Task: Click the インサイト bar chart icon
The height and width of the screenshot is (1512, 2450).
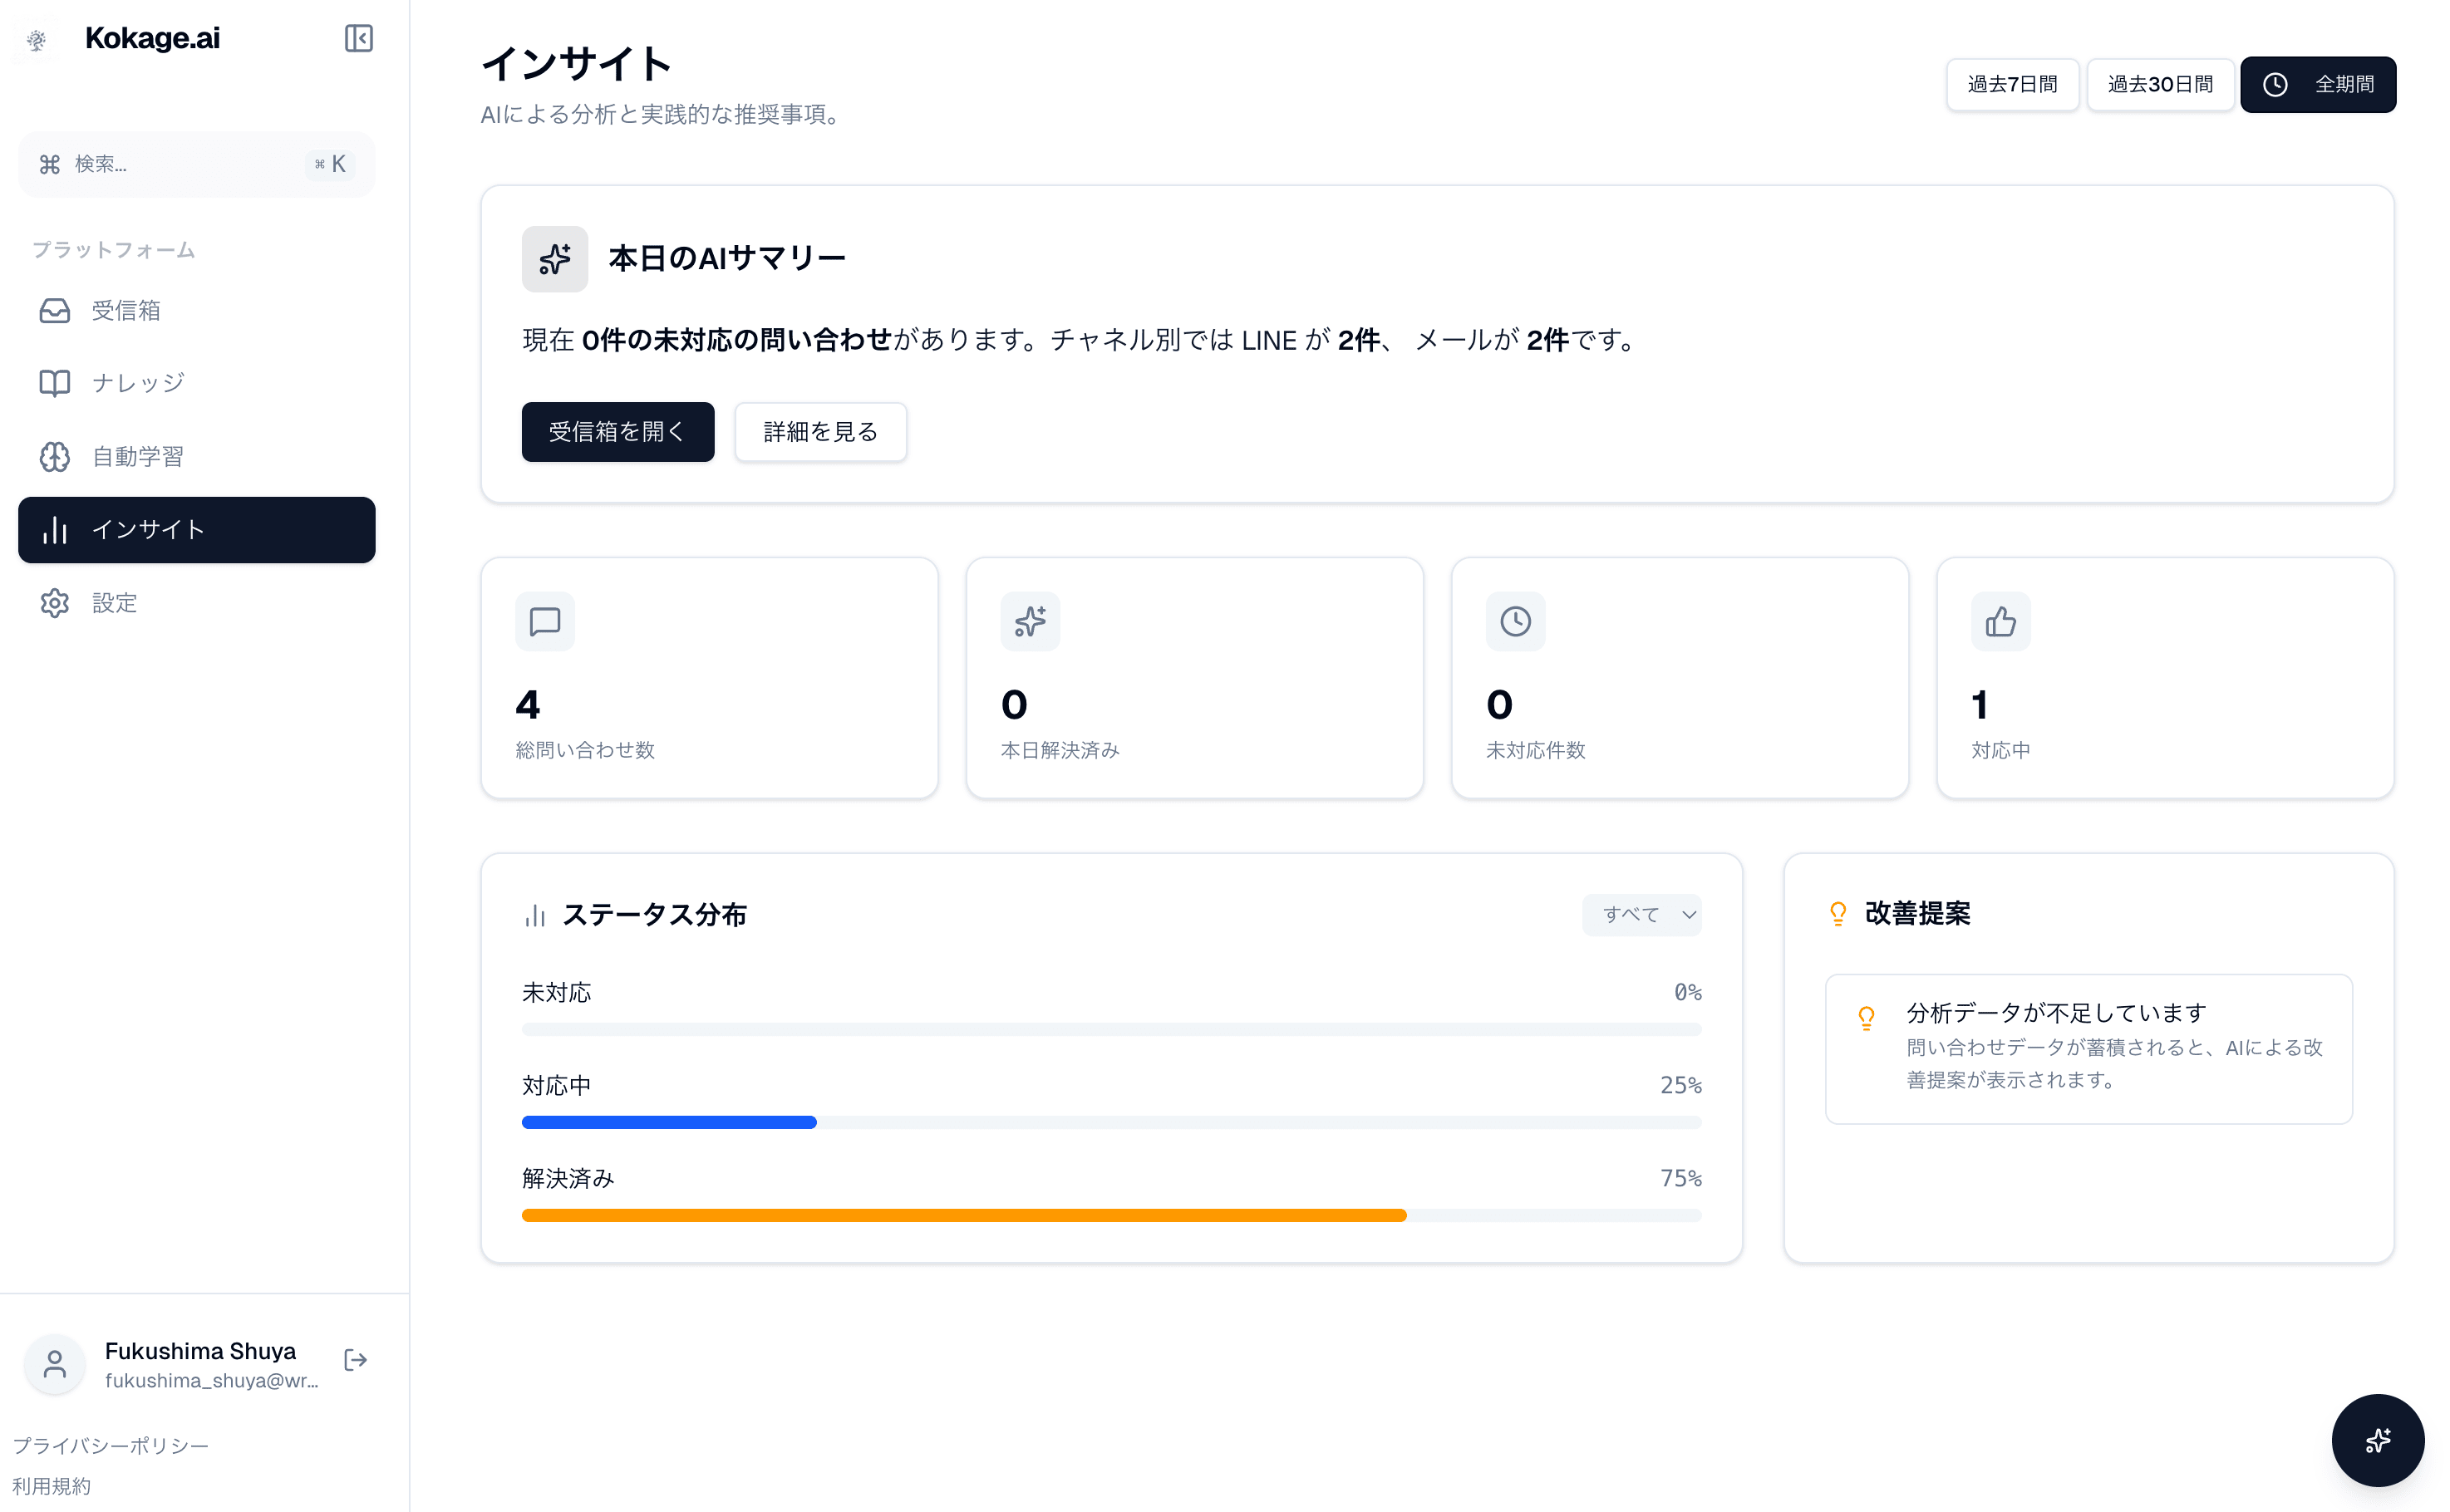Action: click(x=55, y=530)
